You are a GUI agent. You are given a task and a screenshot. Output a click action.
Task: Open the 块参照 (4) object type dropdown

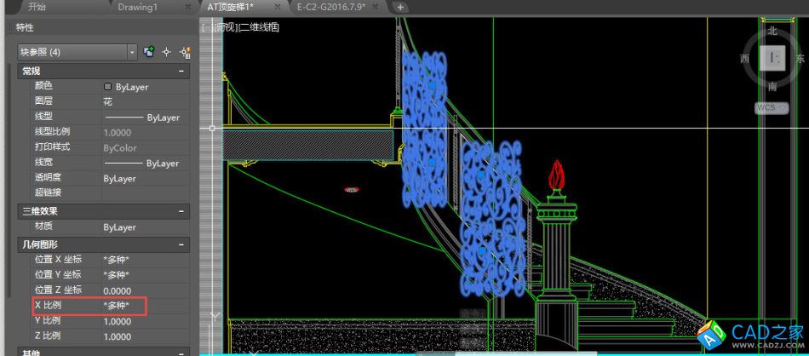point(132,52)
